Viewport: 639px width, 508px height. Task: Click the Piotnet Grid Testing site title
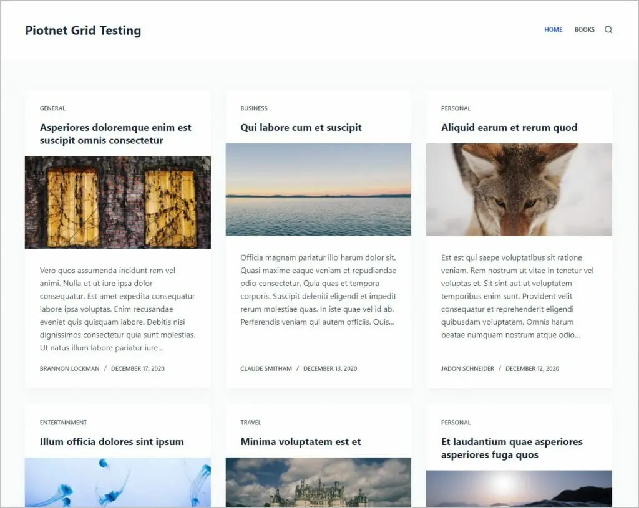point(82,30)
